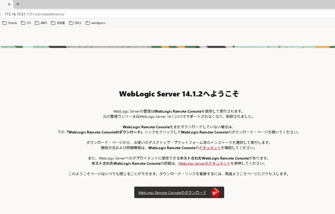This screenshot has width=335, height=214.
Task: Click the red Remote Console pentagon icon
Action: pos(215,192)
